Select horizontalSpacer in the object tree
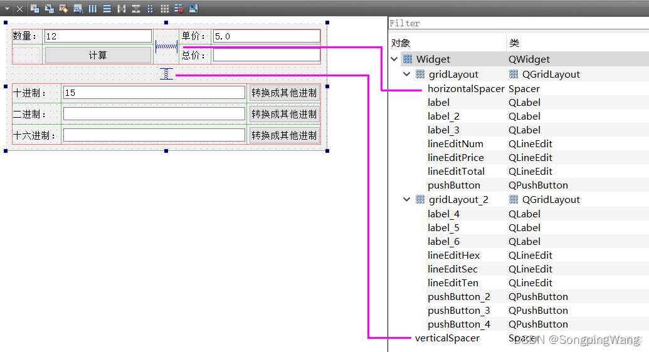The height and width of the screenshot is (352, 649). coord(466,88)
